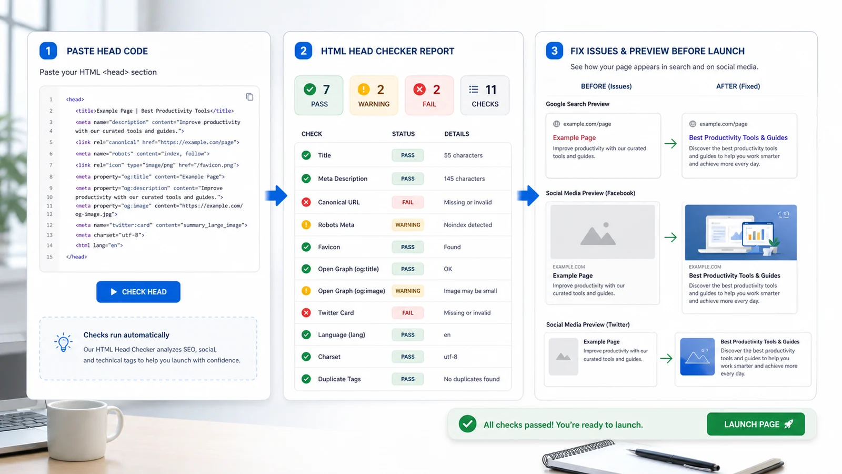Screen dimensions: 842x474
Task: Click the pass icon beside Duplicate Tags
Action: coord(306,379)
